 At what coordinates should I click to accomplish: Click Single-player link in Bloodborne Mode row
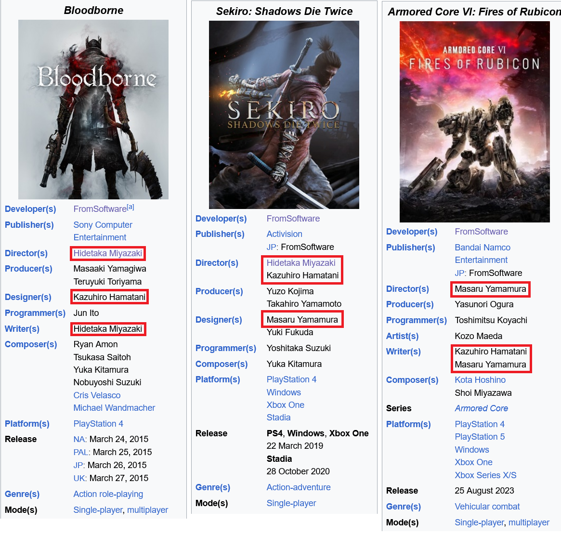[x=98, y=510]
